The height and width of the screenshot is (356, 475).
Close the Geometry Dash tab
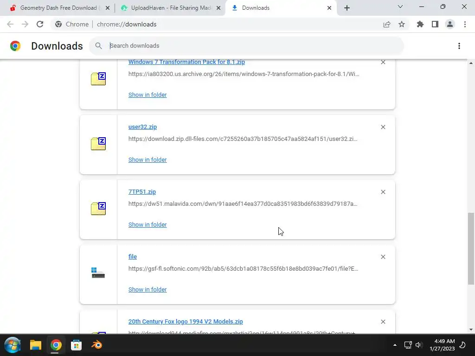(107, 8)
